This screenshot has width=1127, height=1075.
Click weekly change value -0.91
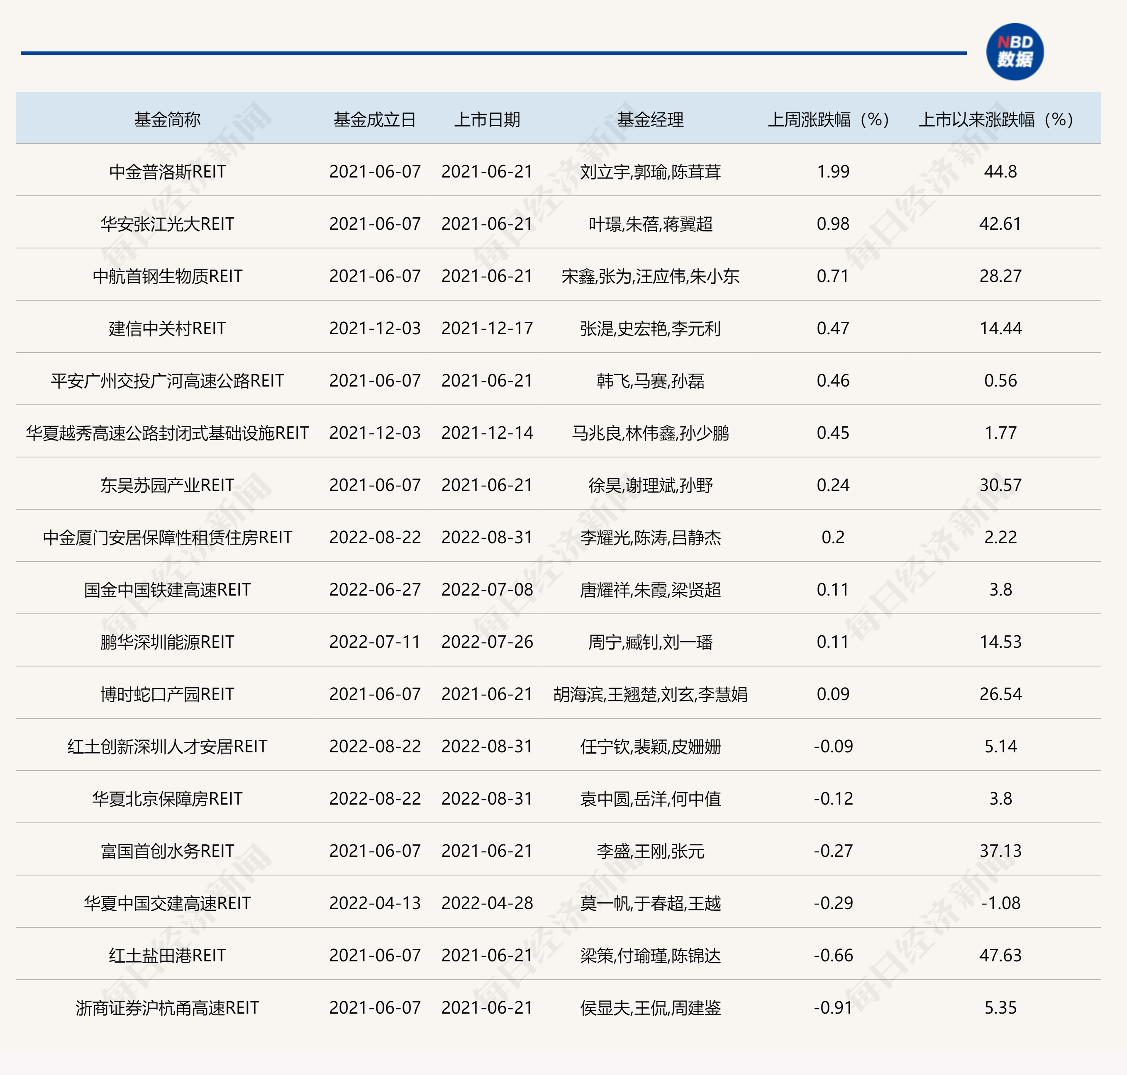point(833,1007)
